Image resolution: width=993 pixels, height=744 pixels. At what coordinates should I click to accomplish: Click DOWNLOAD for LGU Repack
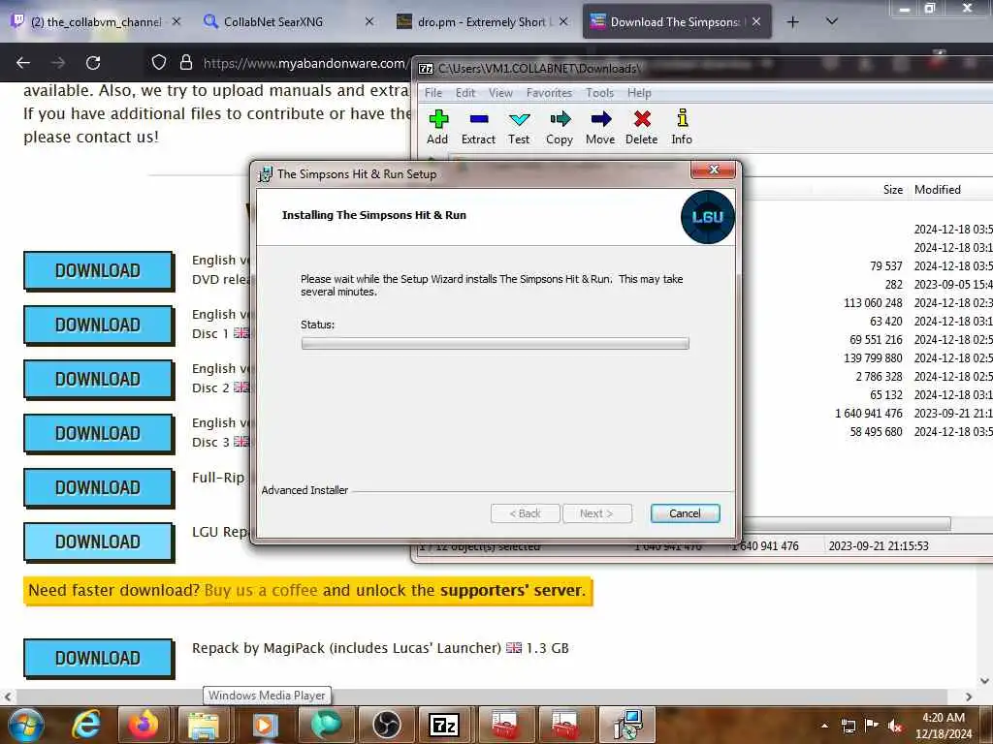point(98,542)
